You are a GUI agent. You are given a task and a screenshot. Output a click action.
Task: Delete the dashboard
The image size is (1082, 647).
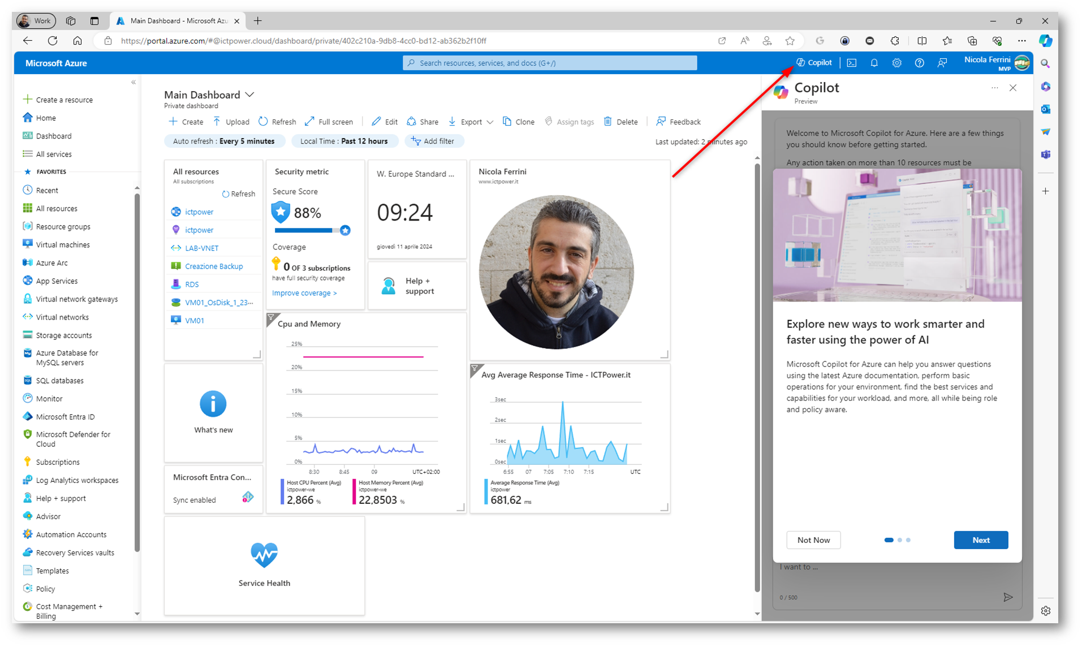[621, 122]
